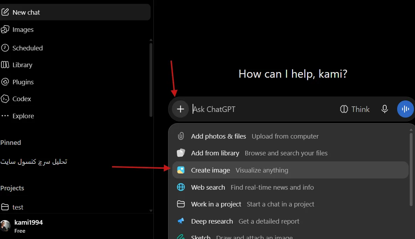This screenshot has height=239, width=415.
Task: Click the Work in a project folder icon
Action: [x=181, y=204]
